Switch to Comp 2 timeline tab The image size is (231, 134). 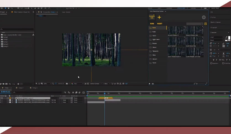21,88
